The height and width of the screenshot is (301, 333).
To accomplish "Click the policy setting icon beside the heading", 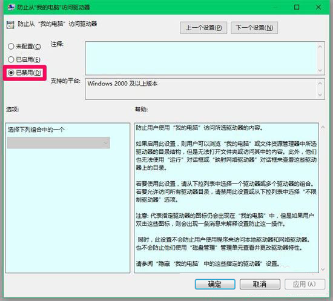I will (x=10, y=25).
